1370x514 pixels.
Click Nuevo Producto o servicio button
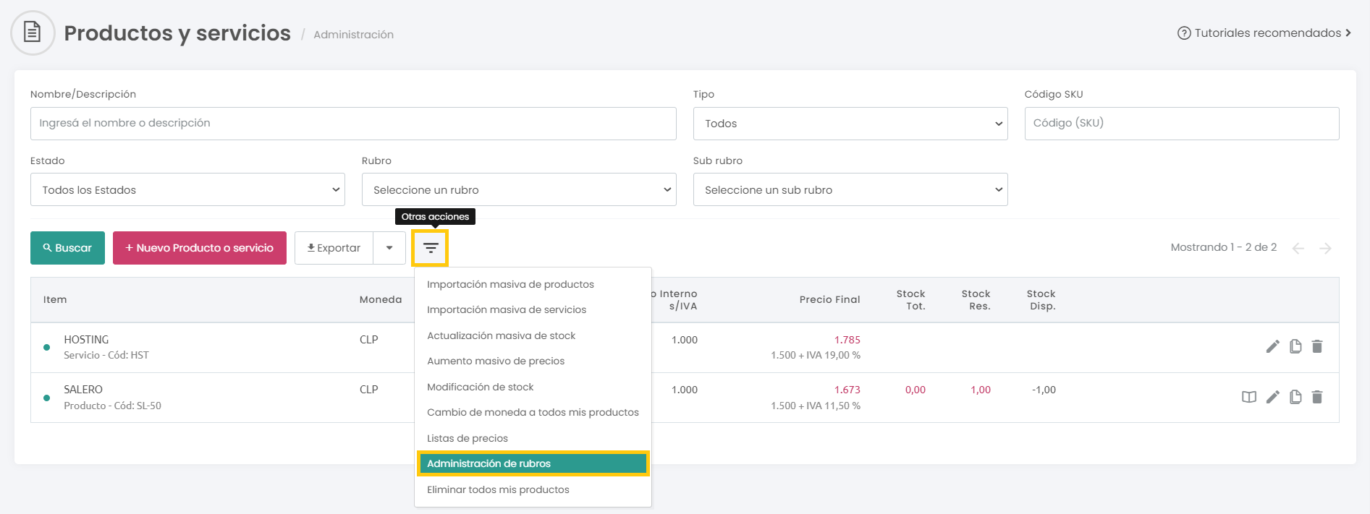pyautogui.click(x=200, y=248)
